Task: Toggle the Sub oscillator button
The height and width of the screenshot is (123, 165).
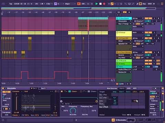Action: [7, 92]
